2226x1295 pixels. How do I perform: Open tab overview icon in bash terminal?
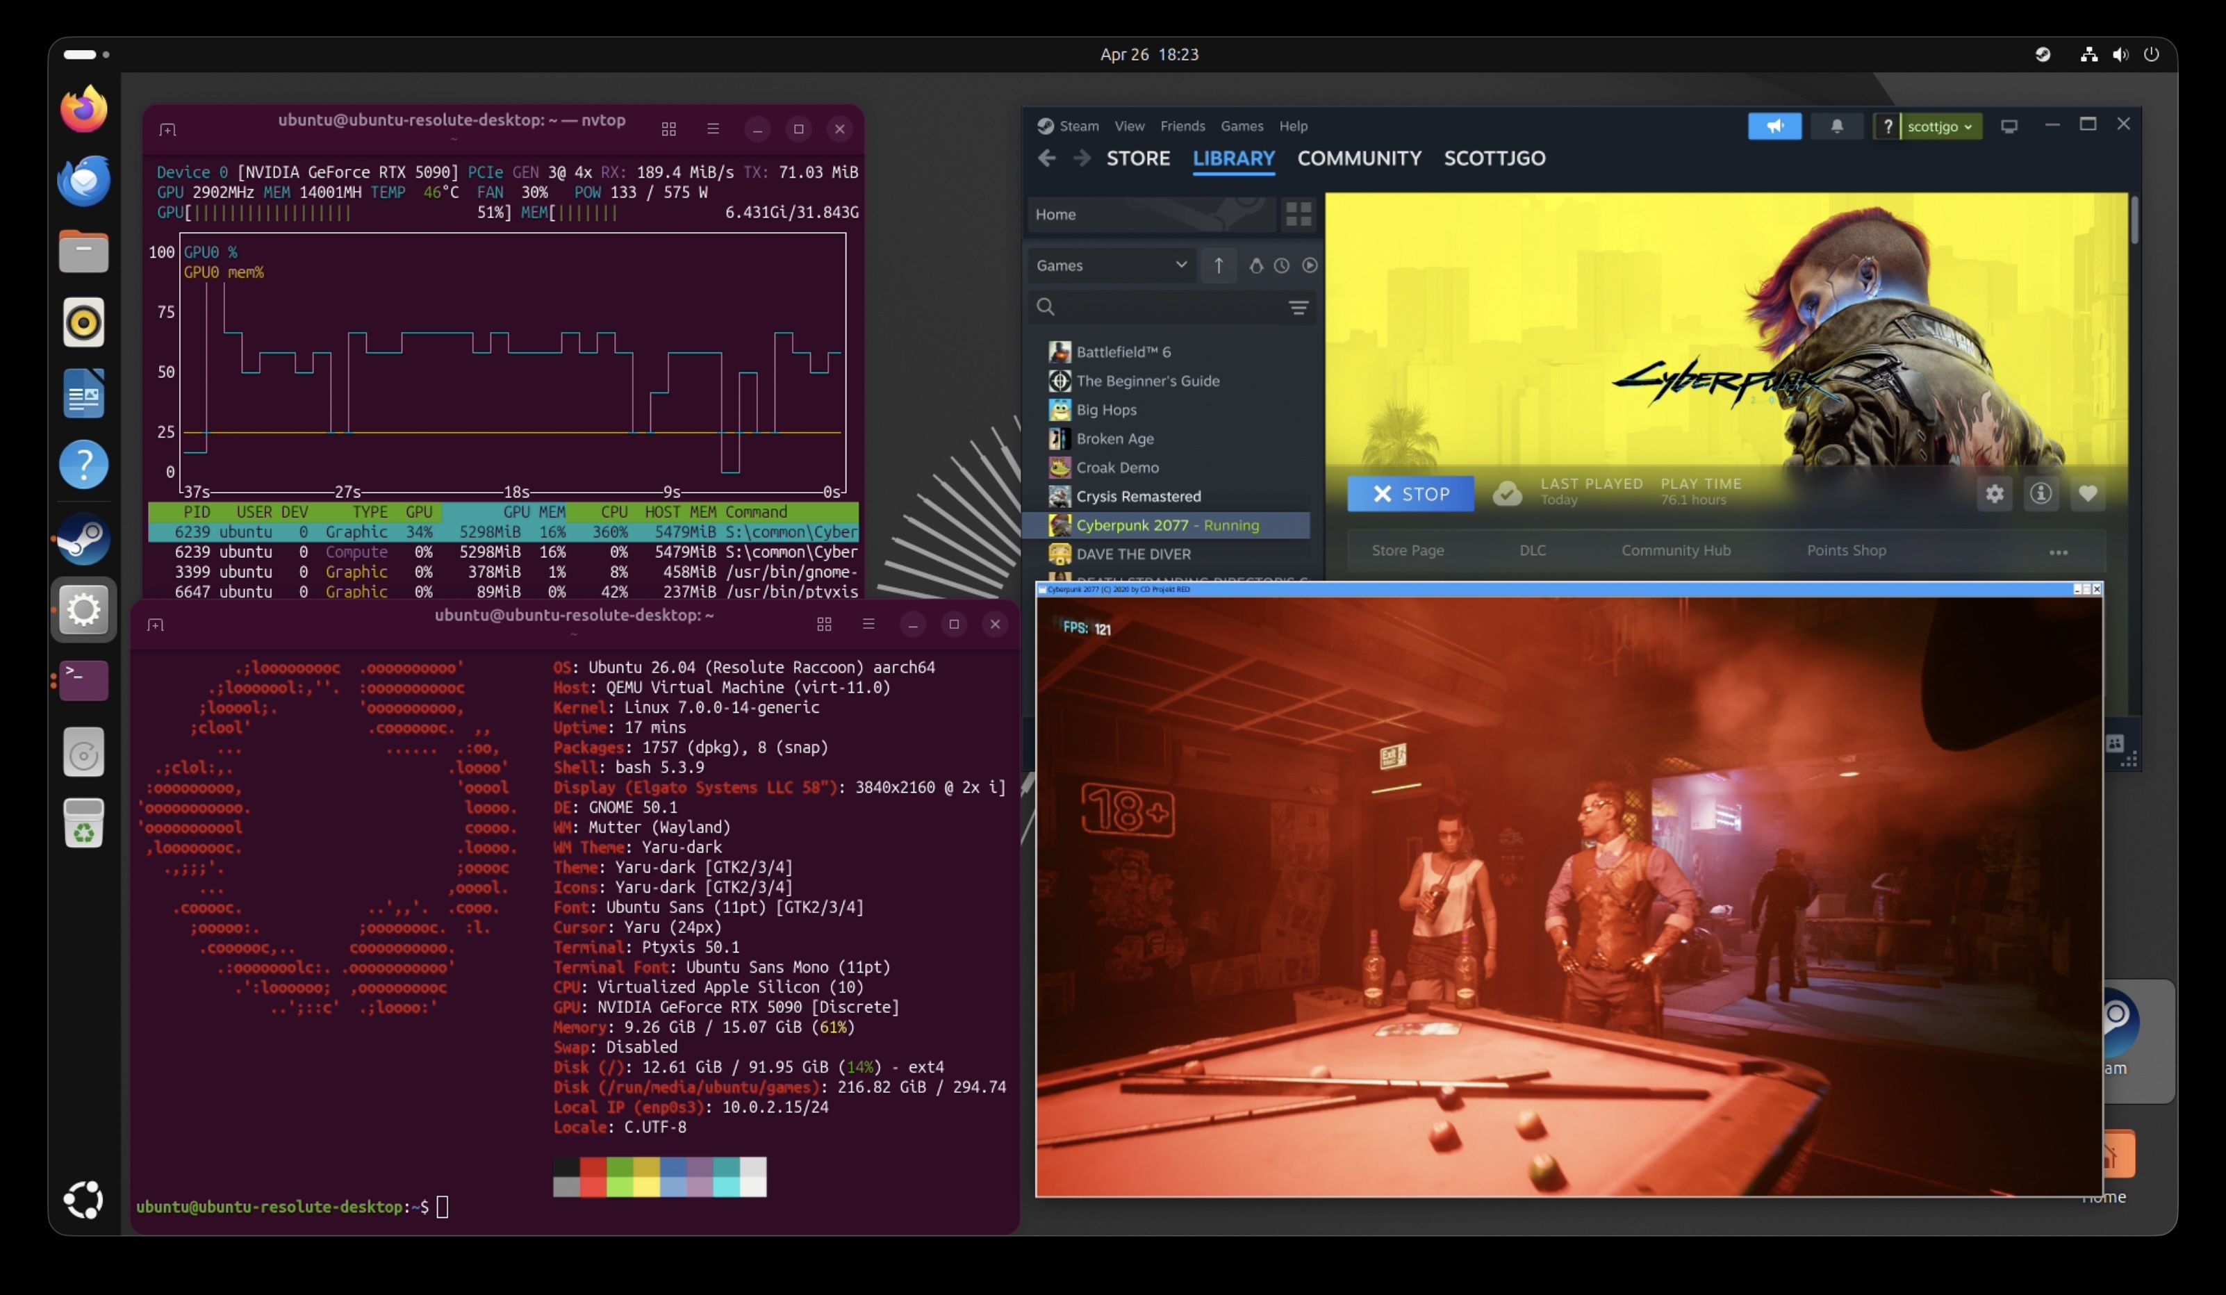824,625
